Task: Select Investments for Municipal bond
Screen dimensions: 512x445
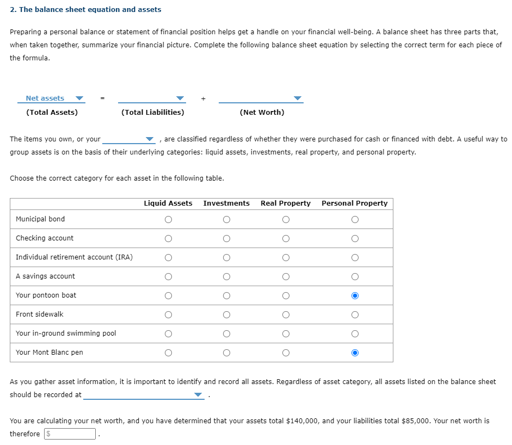Action: coord(226,219)
